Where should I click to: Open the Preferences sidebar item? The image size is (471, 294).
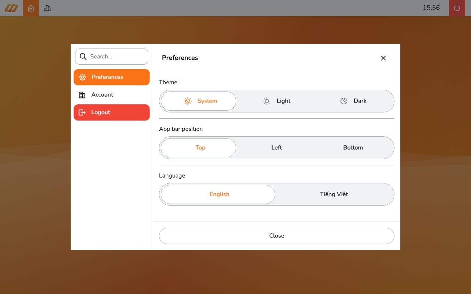pos(111,77)
